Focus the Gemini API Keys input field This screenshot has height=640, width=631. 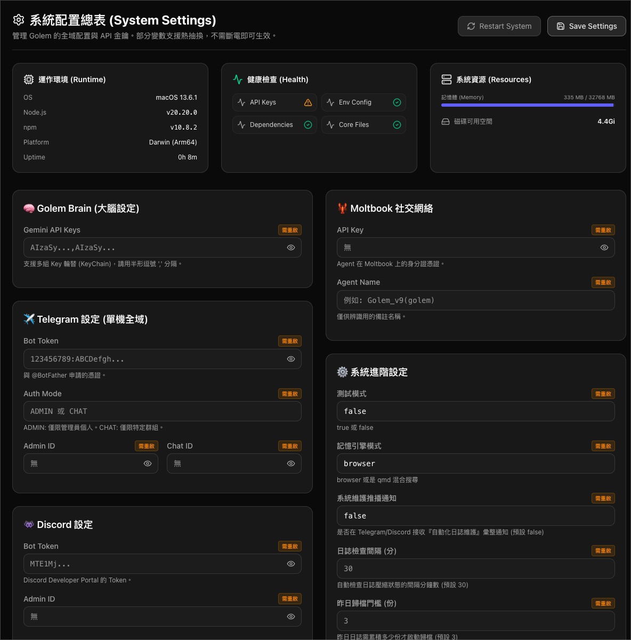163,247
